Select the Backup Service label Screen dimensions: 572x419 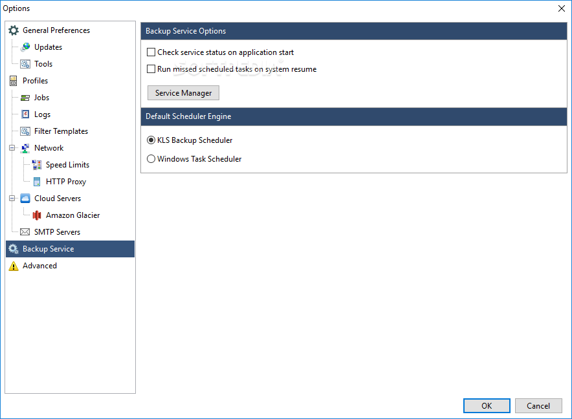pyautogui.click(x=48, y=249)
